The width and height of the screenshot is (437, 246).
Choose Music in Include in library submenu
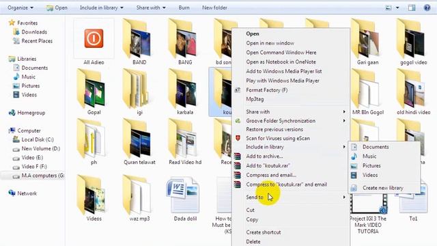click(369, 156)
